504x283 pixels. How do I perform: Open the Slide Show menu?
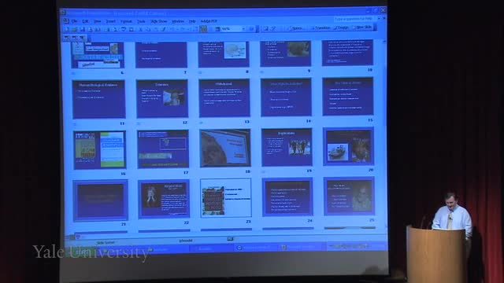pos(159,21)
